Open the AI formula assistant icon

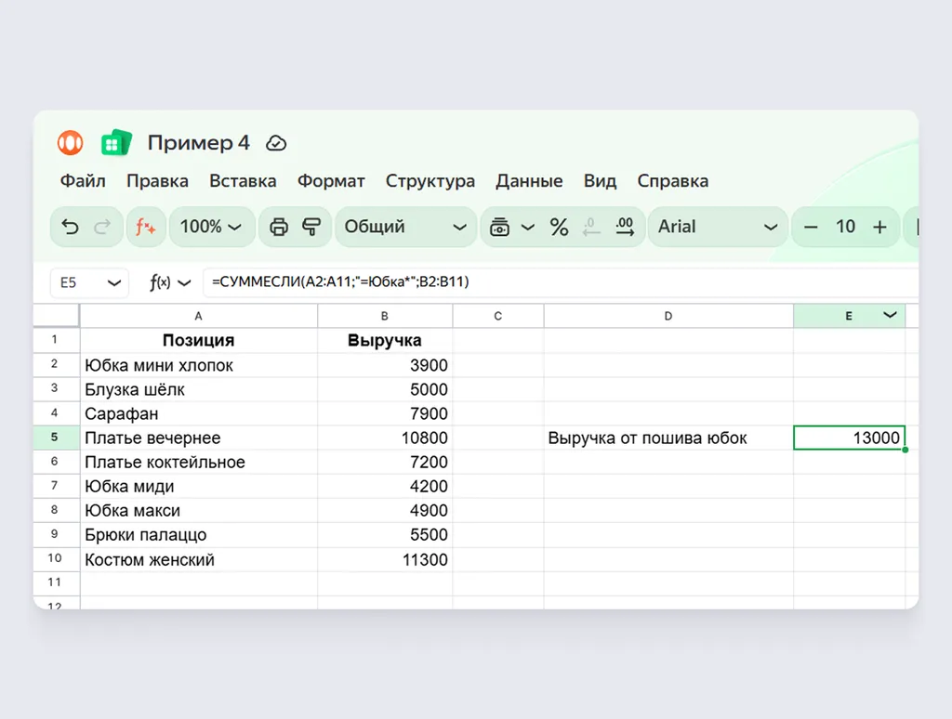[146, 227]
